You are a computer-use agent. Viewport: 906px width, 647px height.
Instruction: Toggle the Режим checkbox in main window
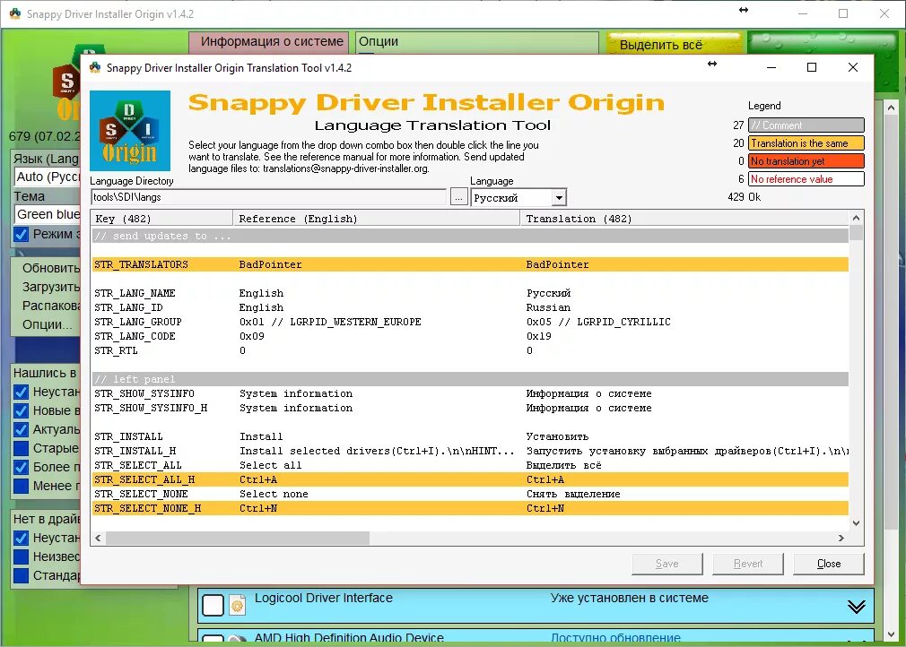click(22, 234)
